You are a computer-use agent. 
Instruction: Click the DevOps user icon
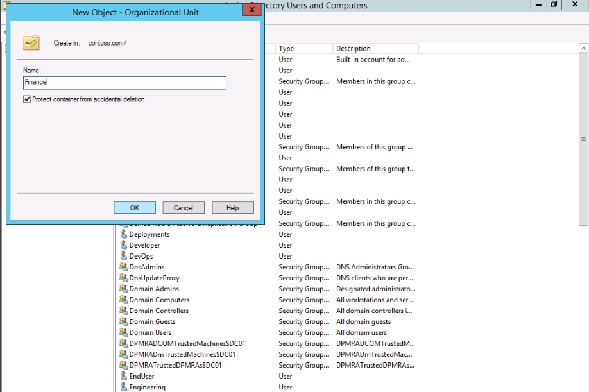pyautogui.click(x=124, y=256)
